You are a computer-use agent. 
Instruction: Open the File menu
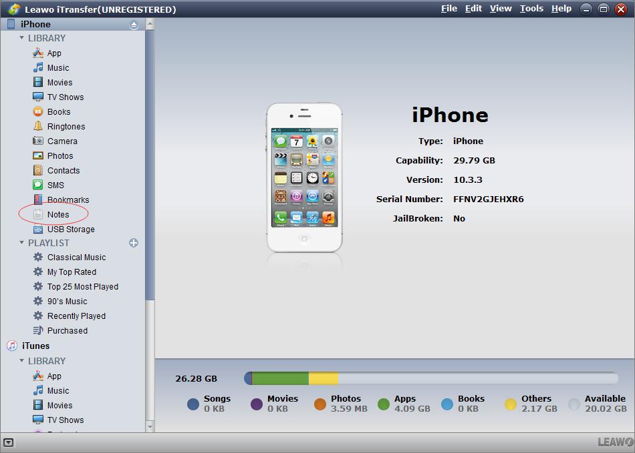click(x=449, y=9)
